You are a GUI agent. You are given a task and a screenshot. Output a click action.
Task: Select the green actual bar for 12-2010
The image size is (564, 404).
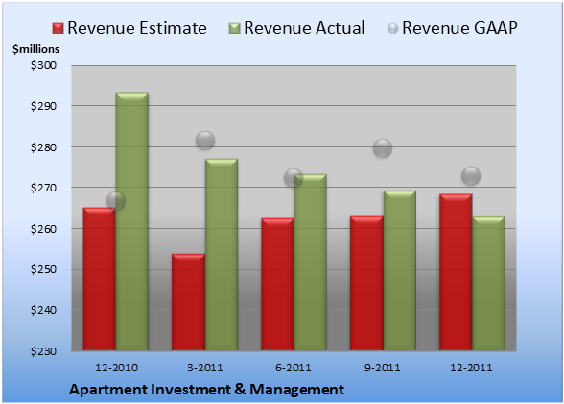(x=132, y=221)
